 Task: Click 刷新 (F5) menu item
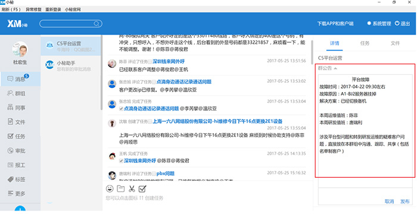tap(11, 10)
